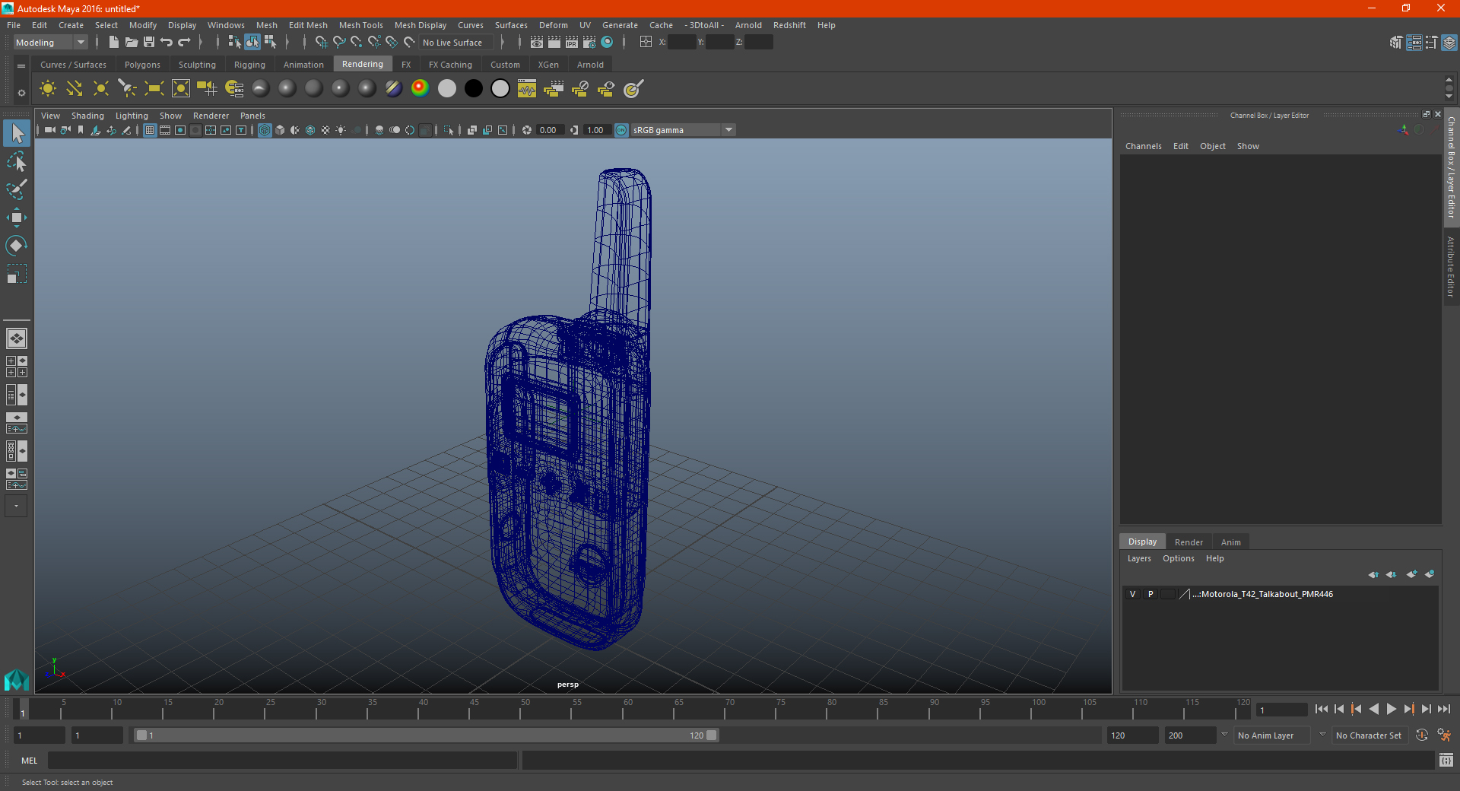Toggle playback P box of Motorola layer

[1151, 594]
